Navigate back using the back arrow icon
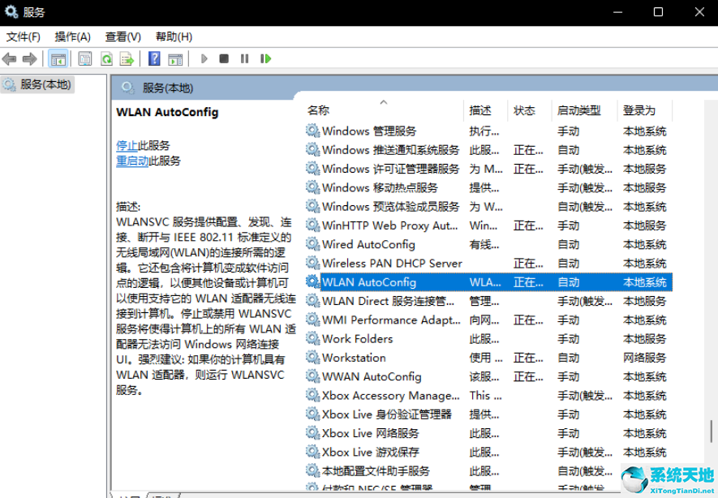718x498 pixels. click(x=10, y=58)
